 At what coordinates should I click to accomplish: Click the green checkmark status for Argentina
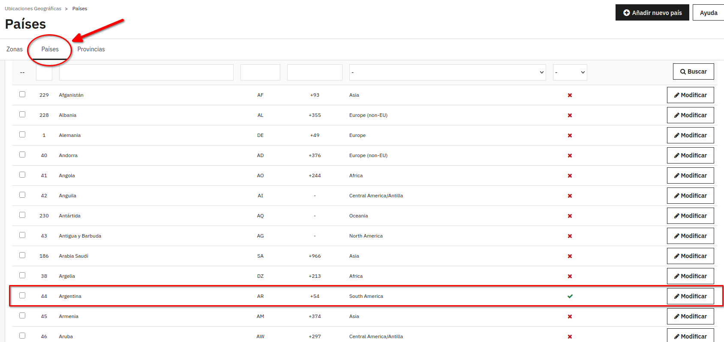[x=570, y=296]
